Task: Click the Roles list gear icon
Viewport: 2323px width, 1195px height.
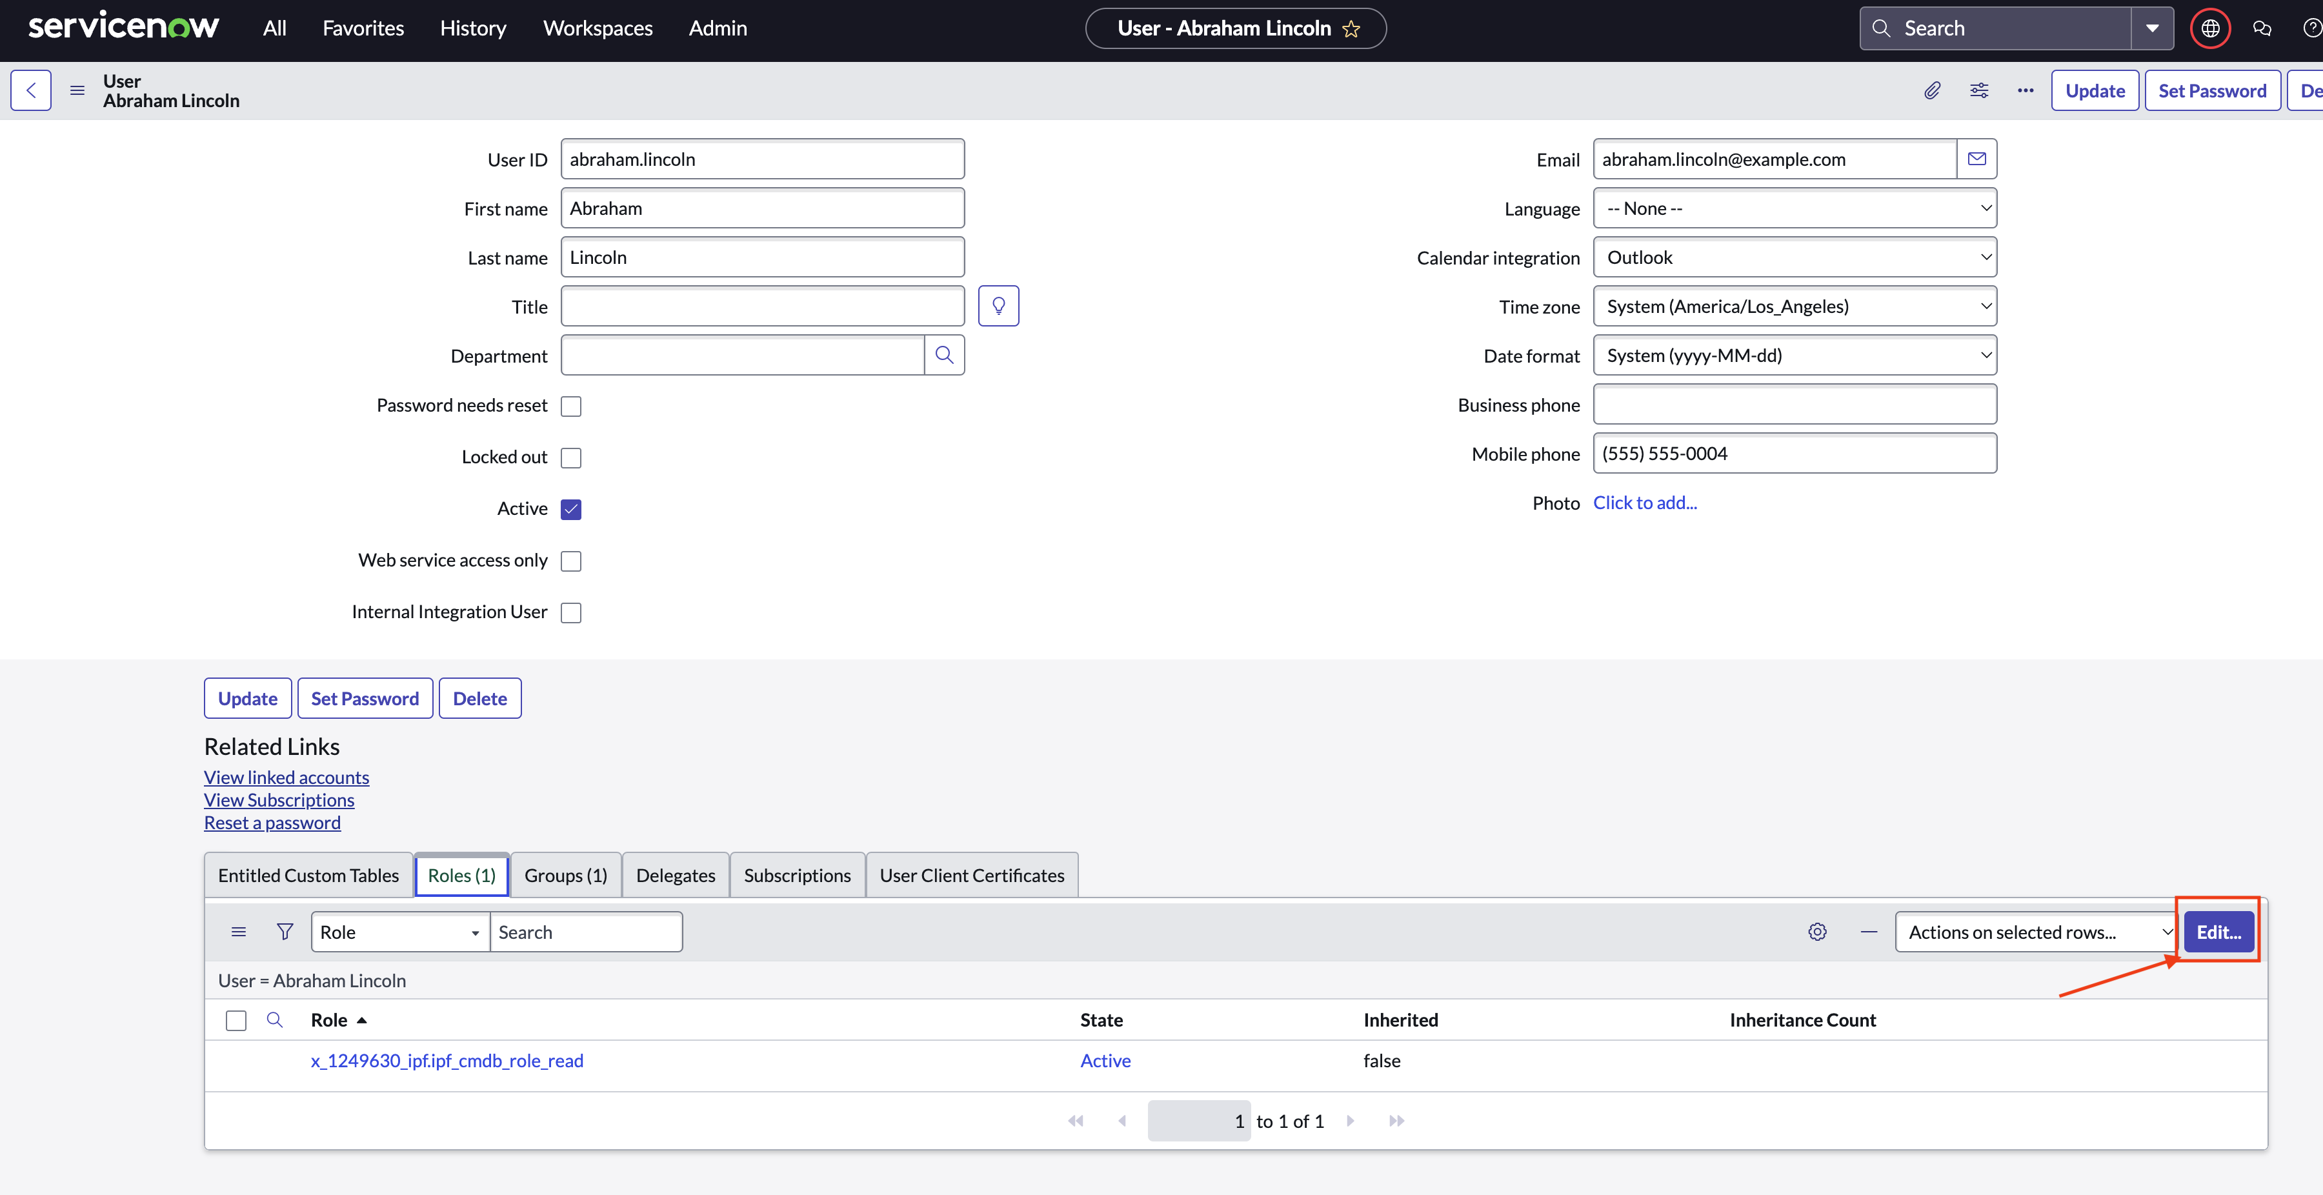Action: pyautogui.click(x=1817, y=932)
